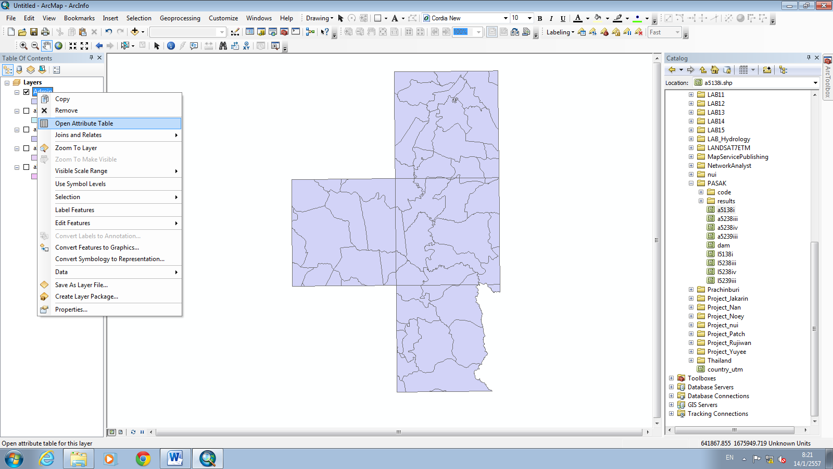Image resolution: width=833 pixels, height=469 pixels.
Task: Switch to Data View
Action: tap(111, 432)
